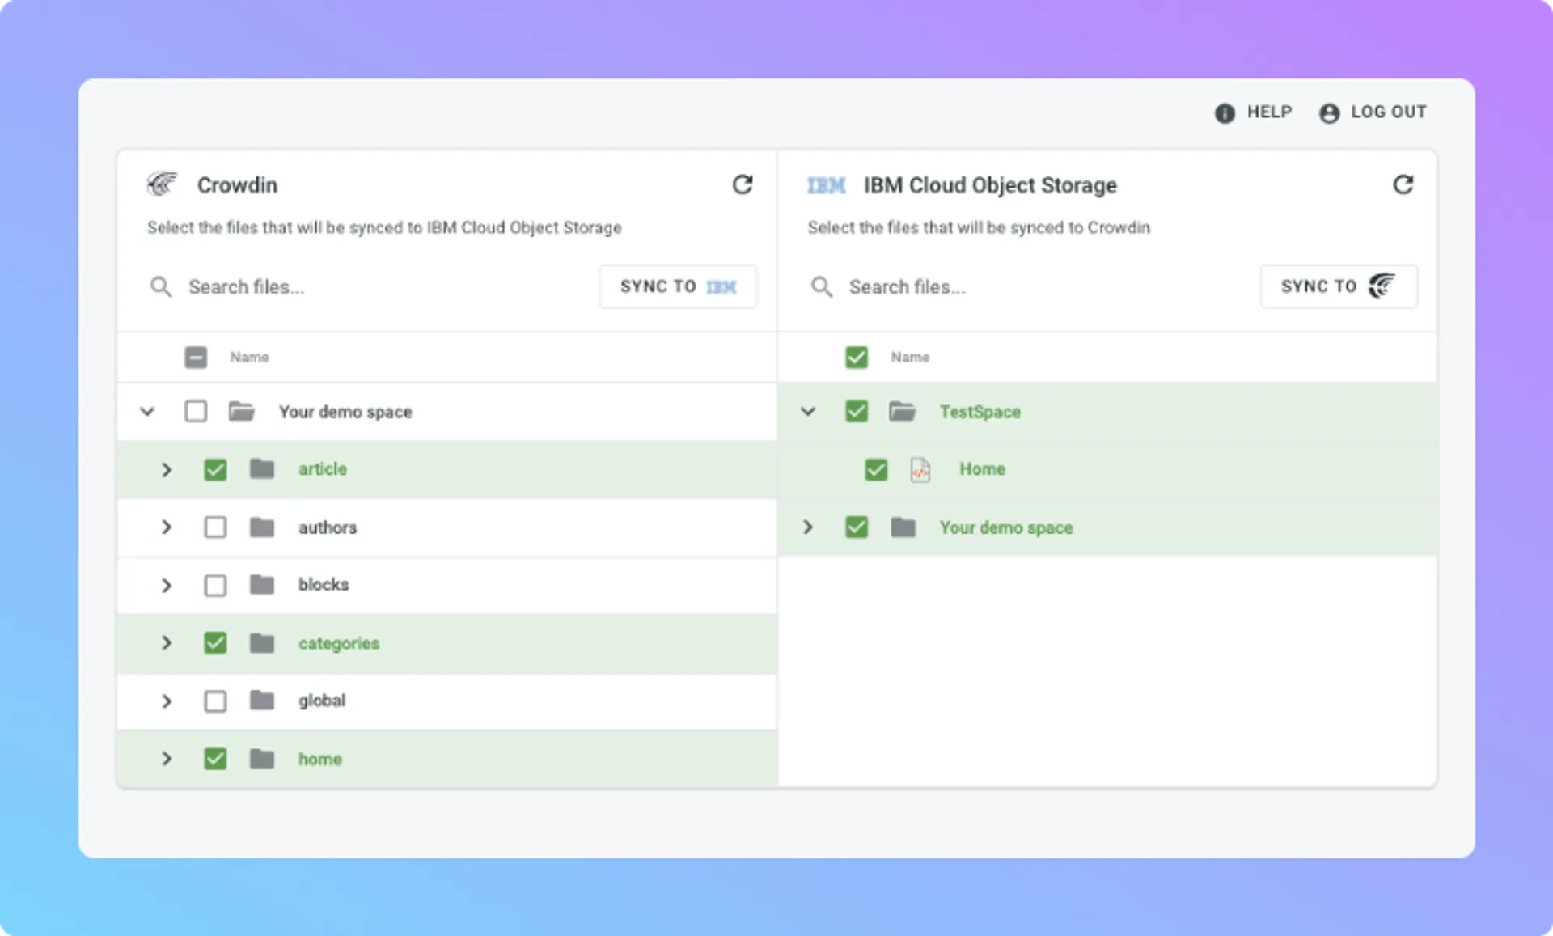Check the Your demo space box in Crowdin
Viewport: 1553px width, 936px height.
(x=196, y=411)
